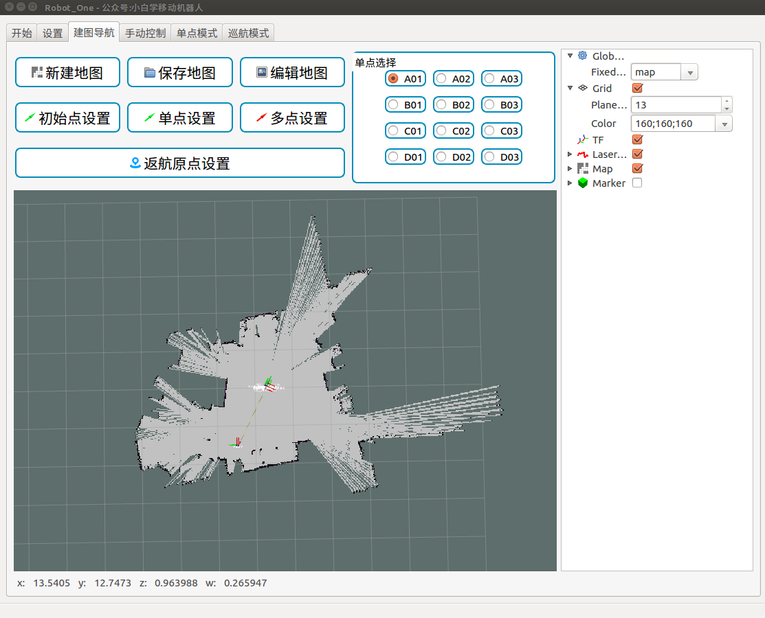Select radio button B02

click(x=441, y=104)
